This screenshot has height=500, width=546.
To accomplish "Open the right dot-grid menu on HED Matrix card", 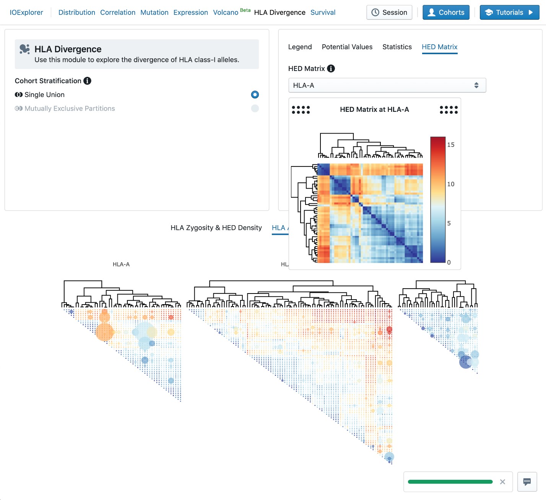I will coord(449,110).
